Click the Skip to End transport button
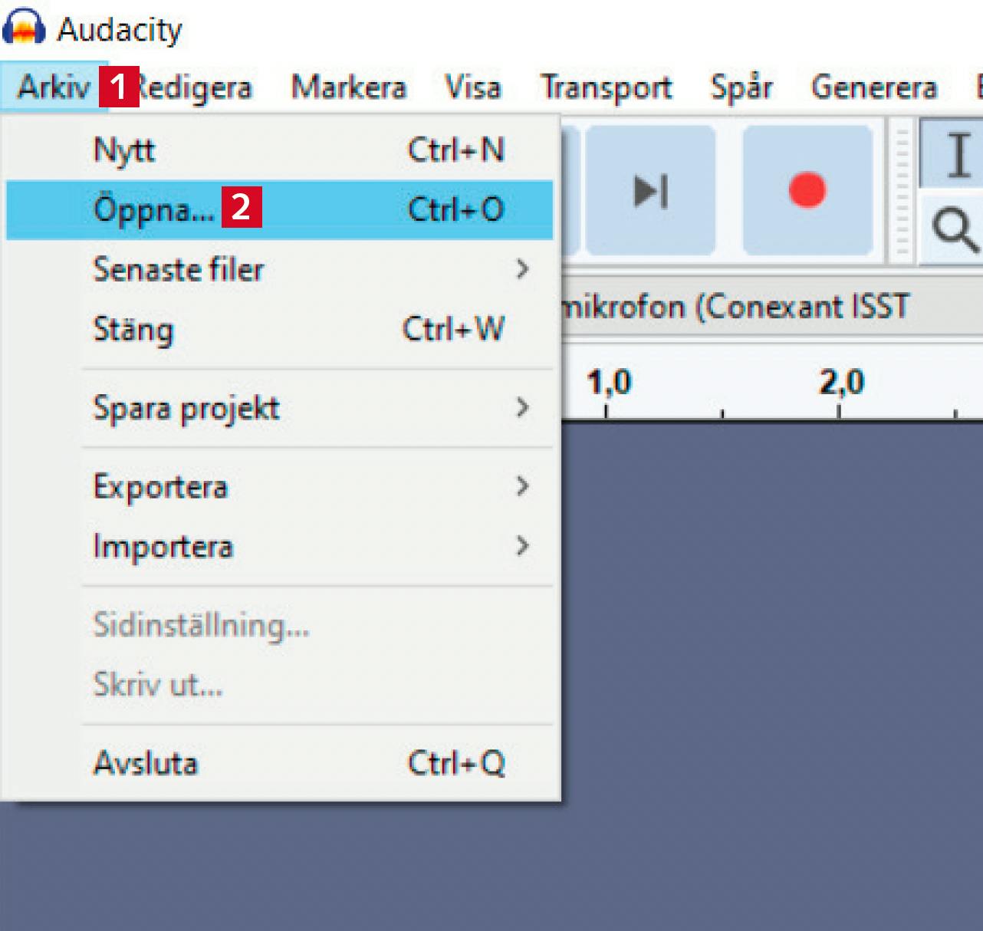 tap(650, 190)
